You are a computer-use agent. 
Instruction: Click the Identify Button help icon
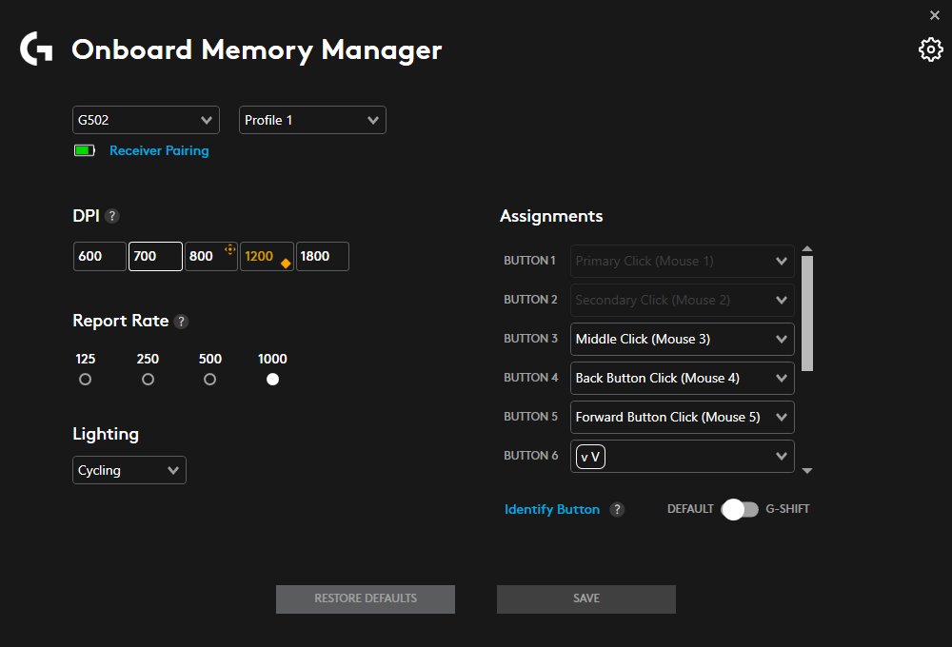[x=618, y=509]
